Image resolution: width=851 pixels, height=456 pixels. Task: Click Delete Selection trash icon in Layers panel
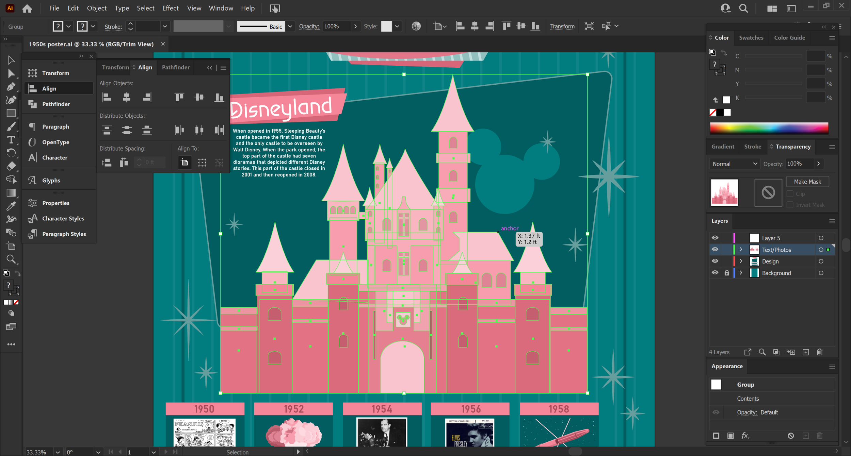click(820, 352)
